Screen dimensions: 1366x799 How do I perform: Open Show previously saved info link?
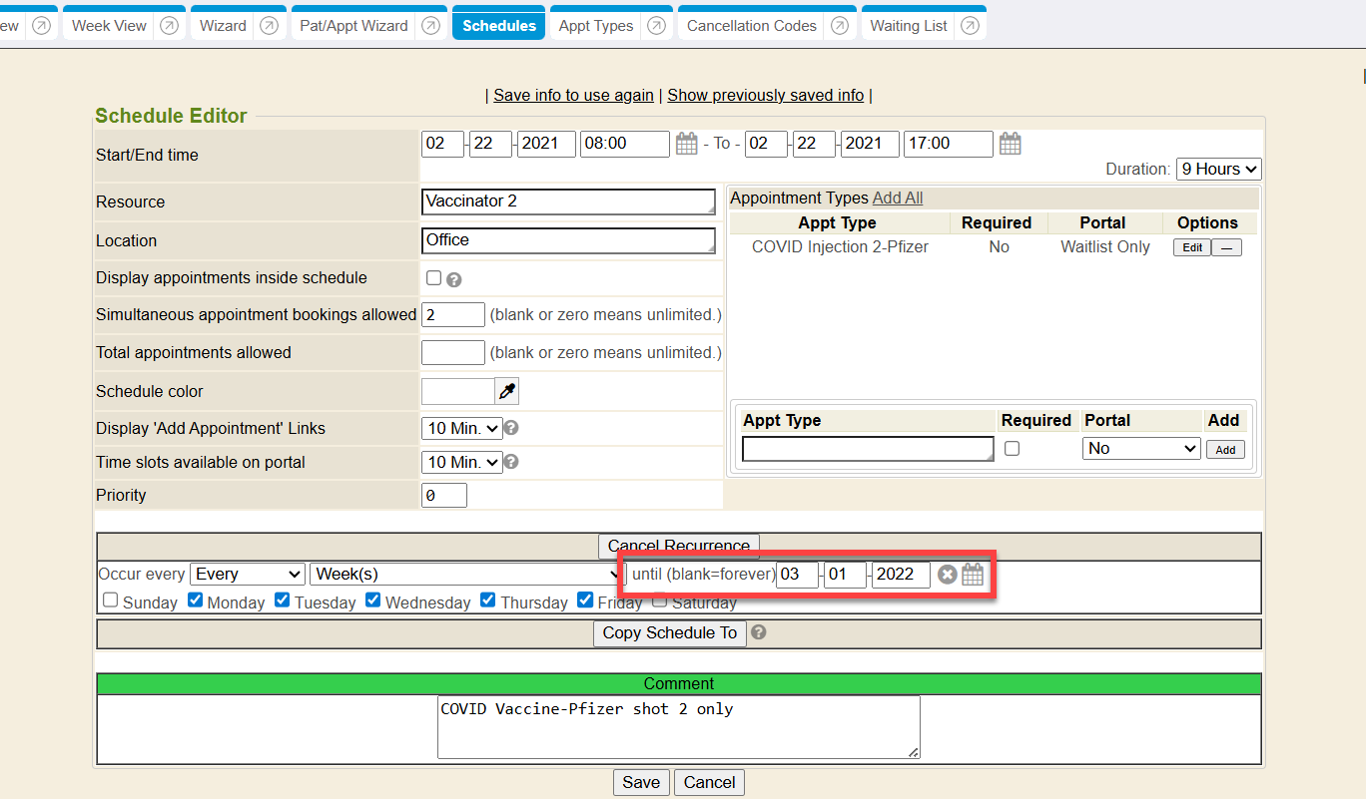(x=765, y=96)
